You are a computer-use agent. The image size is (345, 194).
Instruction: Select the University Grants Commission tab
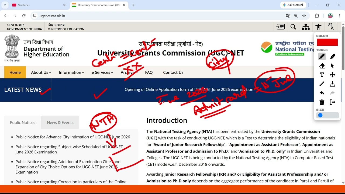(99, 5)
